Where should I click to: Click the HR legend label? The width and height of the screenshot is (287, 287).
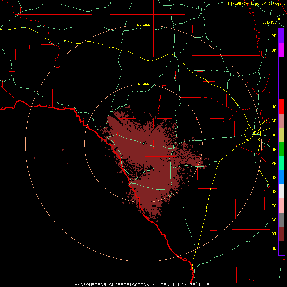tap(274, 149)
